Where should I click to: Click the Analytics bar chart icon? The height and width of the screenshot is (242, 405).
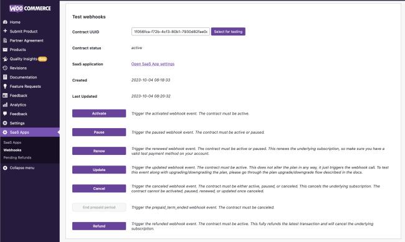pos(5,105)
